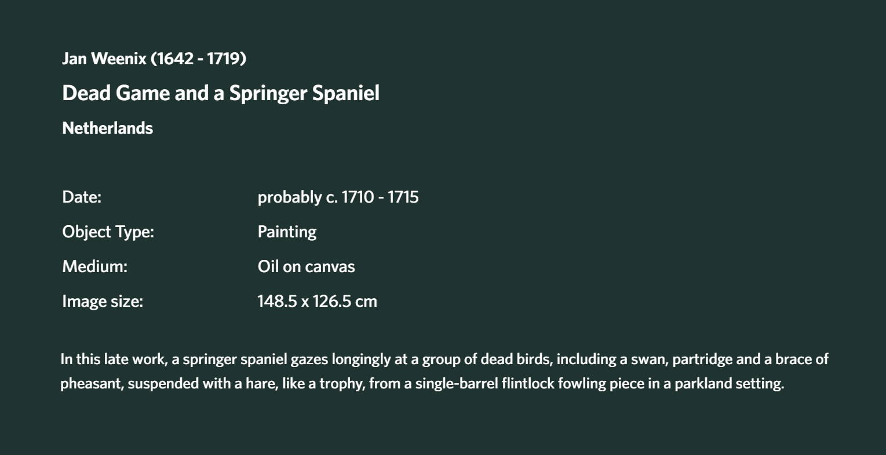
Task: Click the phrase "In this late work"
Action: (114, 359)
